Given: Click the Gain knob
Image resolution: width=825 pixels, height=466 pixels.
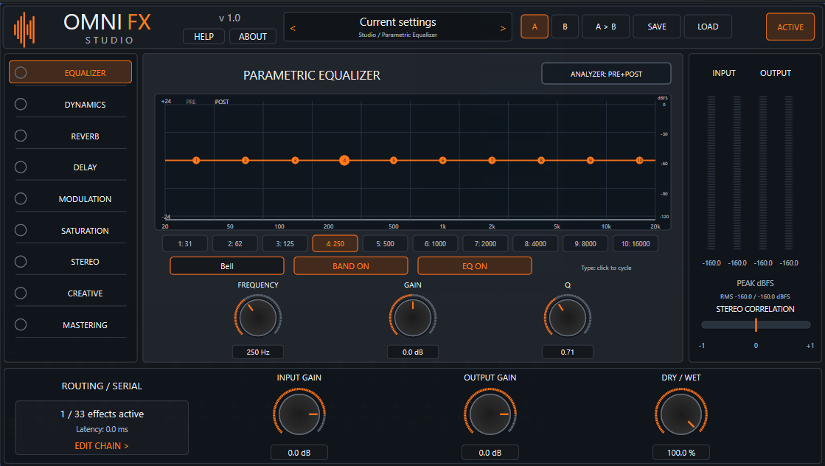Looking at the screenshot, I should 413,317.
